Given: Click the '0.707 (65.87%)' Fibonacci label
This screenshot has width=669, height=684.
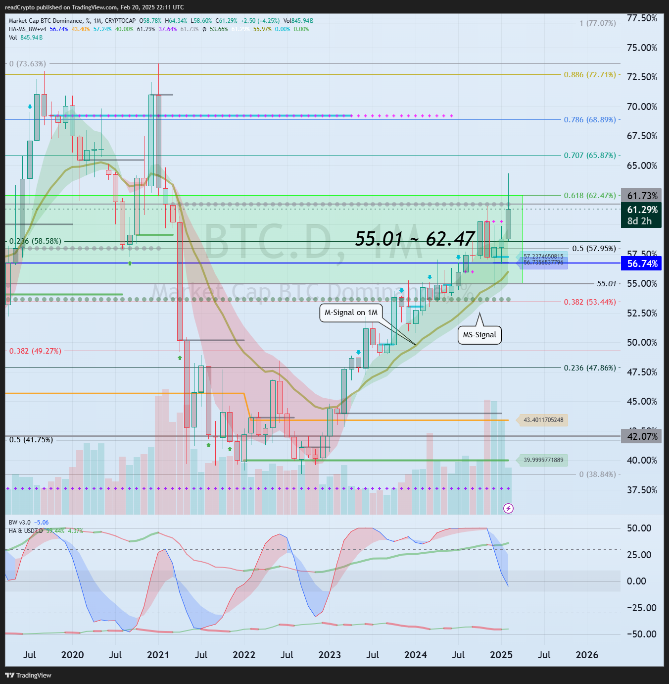Looking at the screenshot, I should [590, 156].
